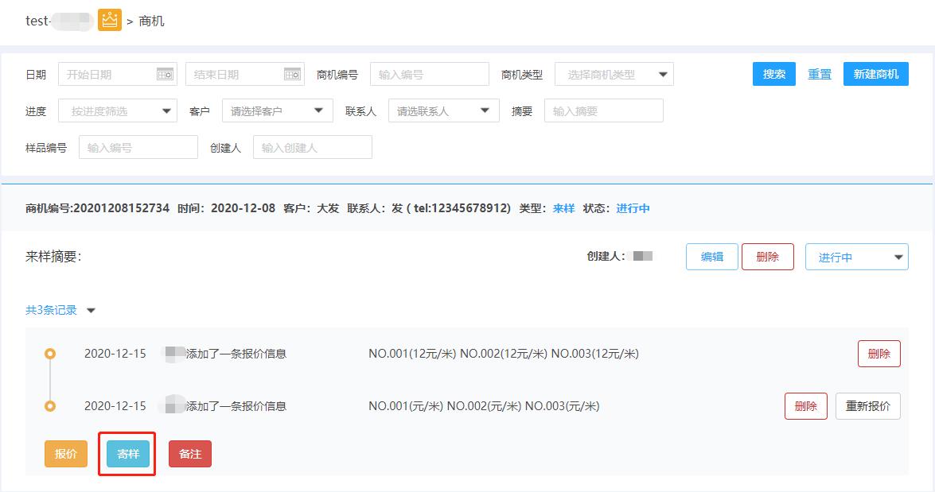This screenshot has width=935, height=492.
Task: Create a new opportunity with 新建商机
Action: tap(875, 74)
